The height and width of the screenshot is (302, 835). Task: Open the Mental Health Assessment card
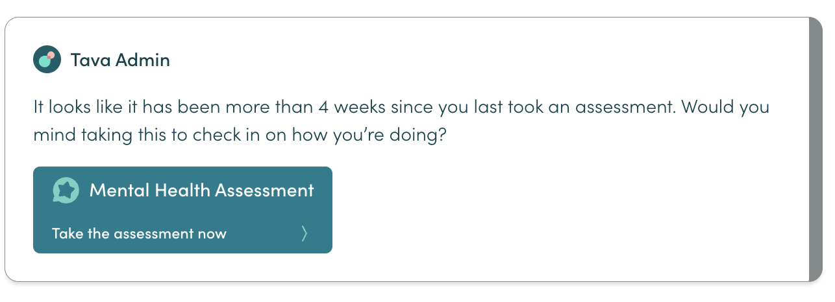coord(182,210)
